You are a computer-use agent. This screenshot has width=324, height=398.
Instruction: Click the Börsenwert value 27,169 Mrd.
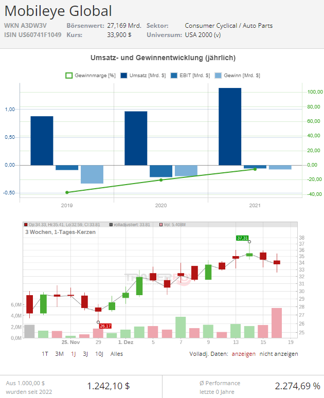click(x=124, y=26)
